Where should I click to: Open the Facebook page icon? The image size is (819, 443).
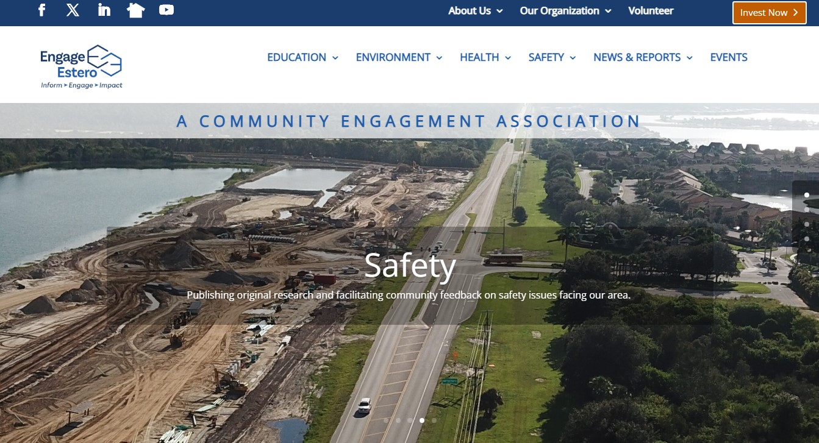[41, 10]
